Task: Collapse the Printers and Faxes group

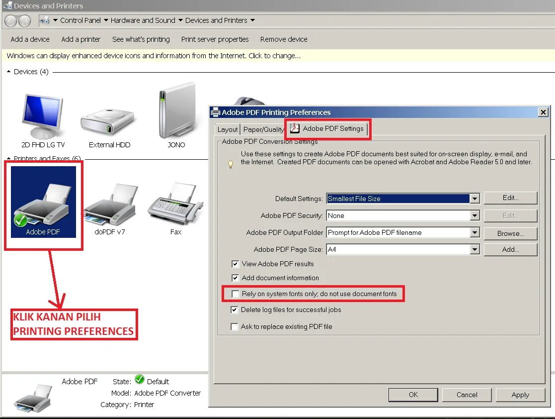Action: pos(9,158)
